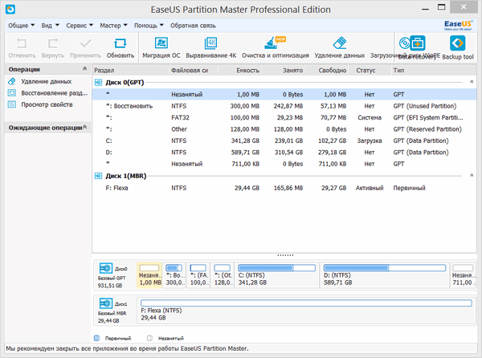Select the D: (NTFS) 589,71 GB block
482x358 pixels.
coord(385,275)
